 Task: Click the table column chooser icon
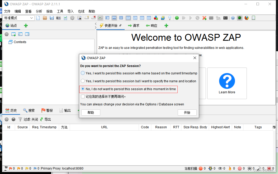click(x=274, y=127)
